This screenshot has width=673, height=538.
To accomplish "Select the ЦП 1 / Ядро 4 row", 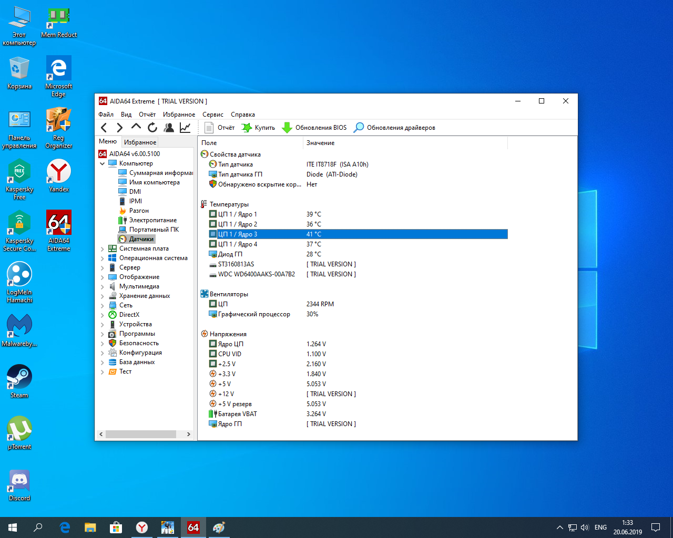I will click(358, 244).
